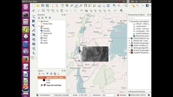Click the Processing Toolbox search field

[139, 18]
